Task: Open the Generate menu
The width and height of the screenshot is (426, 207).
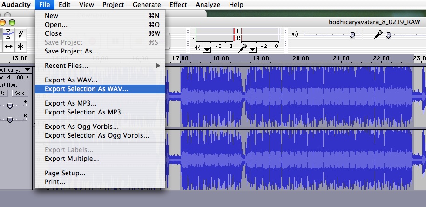Action: tap(147, 5)
